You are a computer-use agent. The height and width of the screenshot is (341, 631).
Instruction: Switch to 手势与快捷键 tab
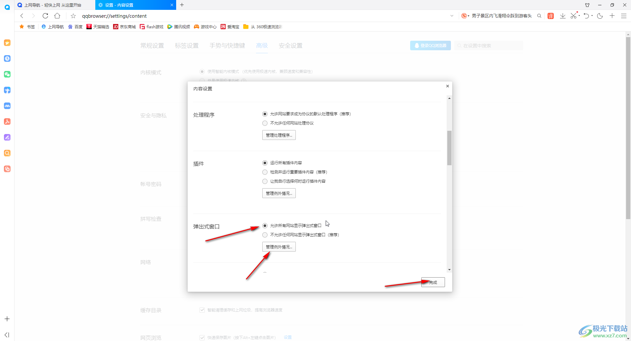click(x=227, y=46)
